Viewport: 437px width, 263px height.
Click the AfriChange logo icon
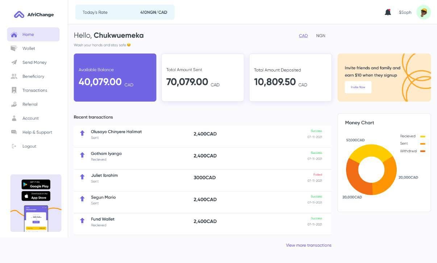[x=19, y=15]
